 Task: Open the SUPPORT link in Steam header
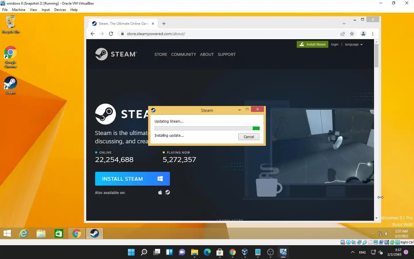point(227,54)
